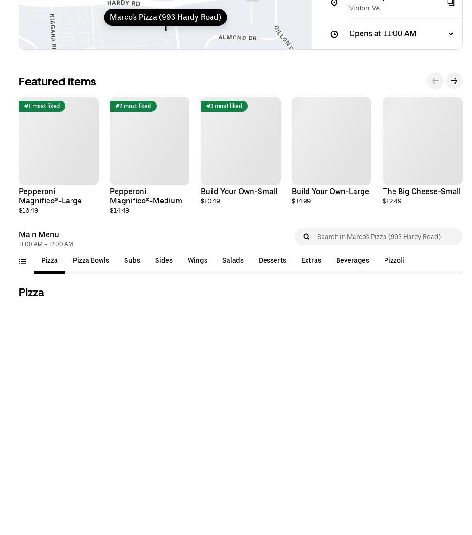Click the Marco's Pizza map marker label

(x=165, y=17)
